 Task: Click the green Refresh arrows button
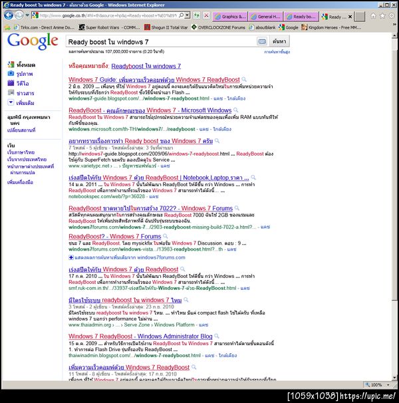pos(197,15)
